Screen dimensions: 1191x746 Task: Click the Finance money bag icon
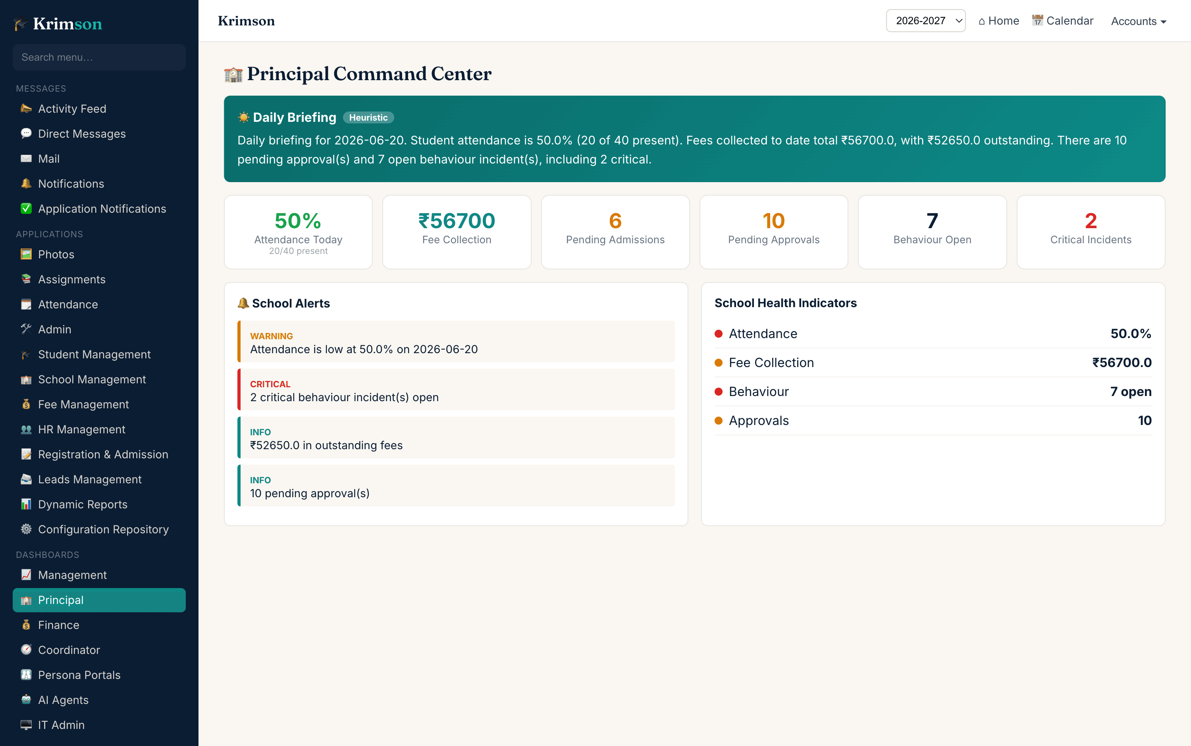point(26,625)
